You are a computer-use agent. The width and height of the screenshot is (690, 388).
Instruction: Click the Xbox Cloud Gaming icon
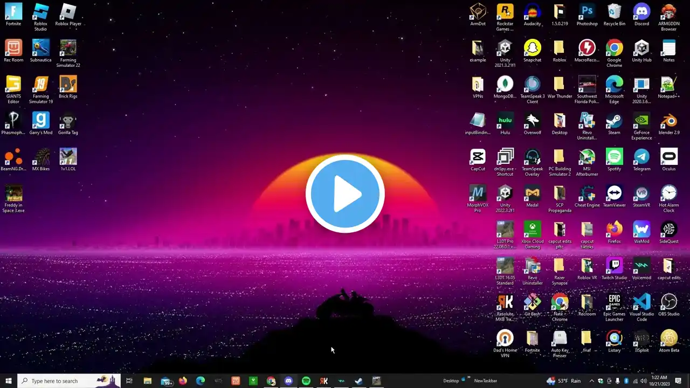[x=533, y=234]
